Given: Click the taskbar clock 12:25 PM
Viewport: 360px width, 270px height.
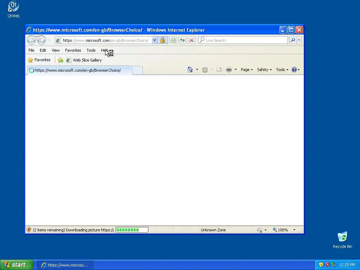Looking at the screenshot, I should [347, 265].
